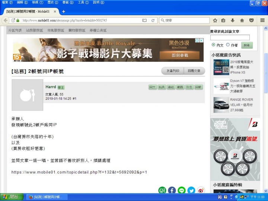This screenshot has width=268, height=201.
Task: Go to 購物服務區 navigation link
Action: point(77,31)
